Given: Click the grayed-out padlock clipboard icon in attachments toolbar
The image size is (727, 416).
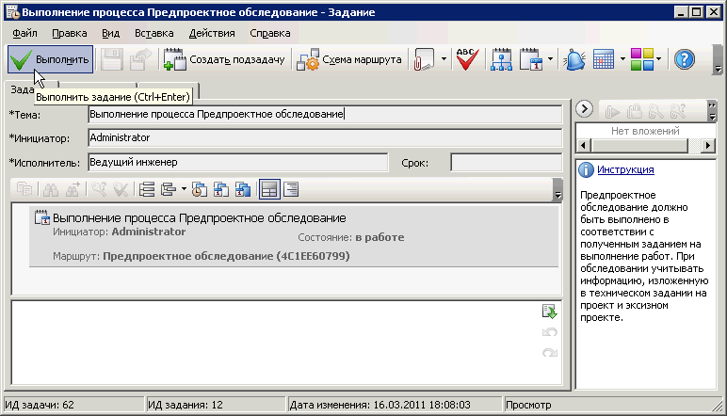Looking at the screenshot, I should 635,112.
